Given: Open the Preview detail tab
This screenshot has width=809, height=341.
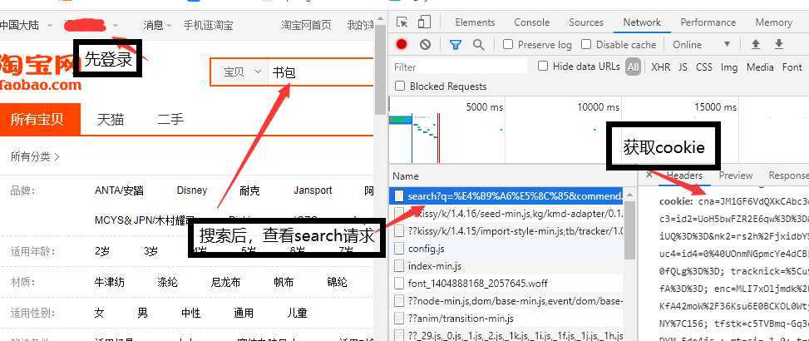Looking at the screenshot, I should [x=736, y=175].
